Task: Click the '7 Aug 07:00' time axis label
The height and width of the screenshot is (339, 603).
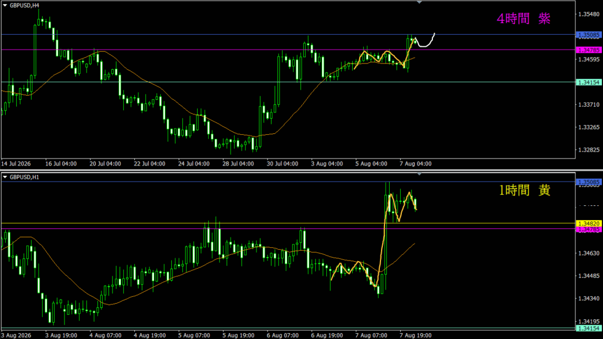Action: [371, 335]
